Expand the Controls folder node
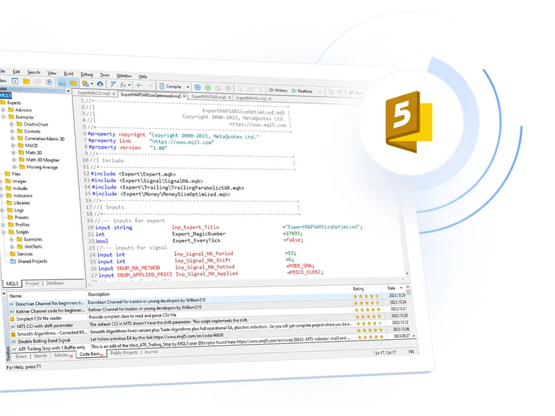The height and width of the screenshot is (416, 555). click(x=12, y=131)
